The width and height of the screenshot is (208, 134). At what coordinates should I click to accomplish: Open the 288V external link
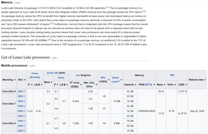tap(22, 91)
